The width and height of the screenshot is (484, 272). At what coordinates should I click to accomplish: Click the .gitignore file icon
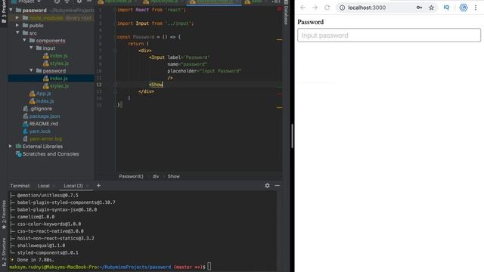point(25,109)
